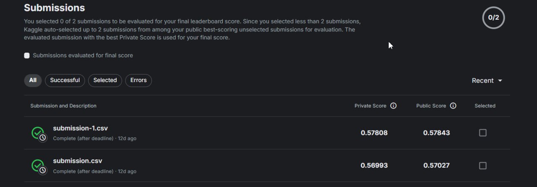Image resolution: width=537 pixels, height=187 pixels.
Task: Click the 0.57808 private score value
Action: click(374, 133)
